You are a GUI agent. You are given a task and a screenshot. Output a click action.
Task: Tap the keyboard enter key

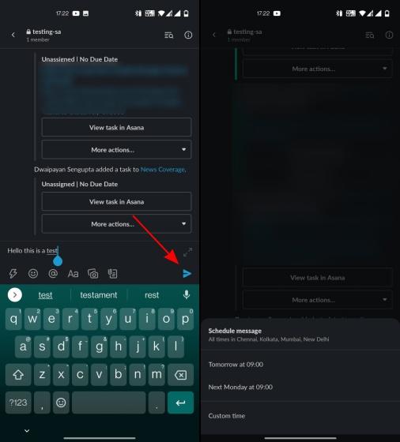point(180,403)
